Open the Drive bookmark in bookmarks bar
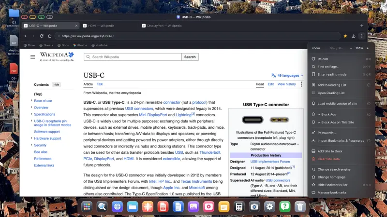The image size is (387, 217). pos(30,45)
